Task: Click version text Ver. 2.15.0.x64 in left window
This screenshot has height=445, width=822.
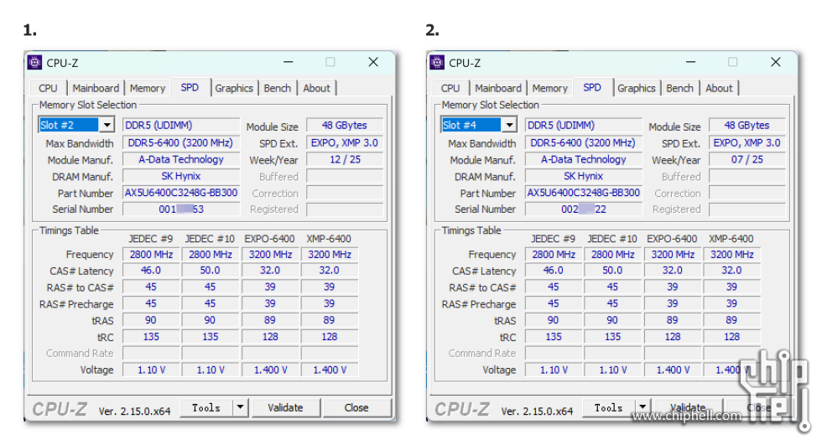Action: point(135,411)
